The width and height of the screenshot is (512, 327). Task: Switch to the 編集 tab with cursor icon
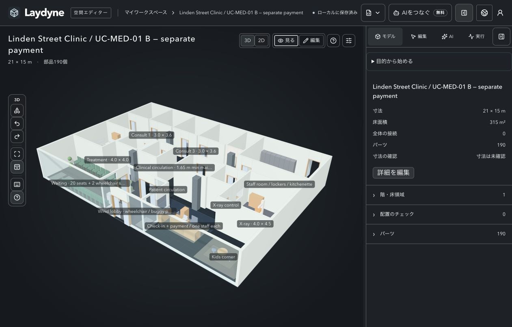point(419,37)
